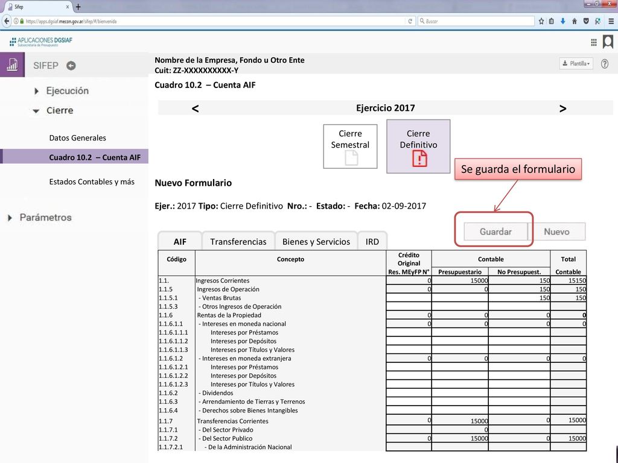Select Cuadro 10.2 – Cuenta AIF sidebar item
Image resolution: width=618 pixels, height=463 pixels.
point(75,157)
